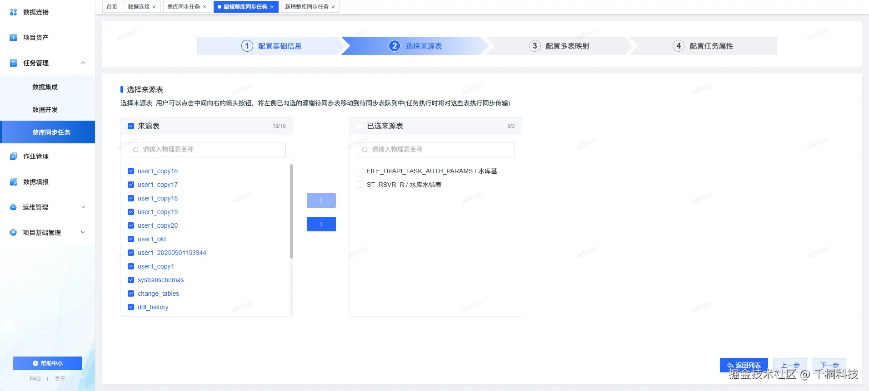
Task: Select 整库同步任务 submenu item
Action: [x=47, y=132]
